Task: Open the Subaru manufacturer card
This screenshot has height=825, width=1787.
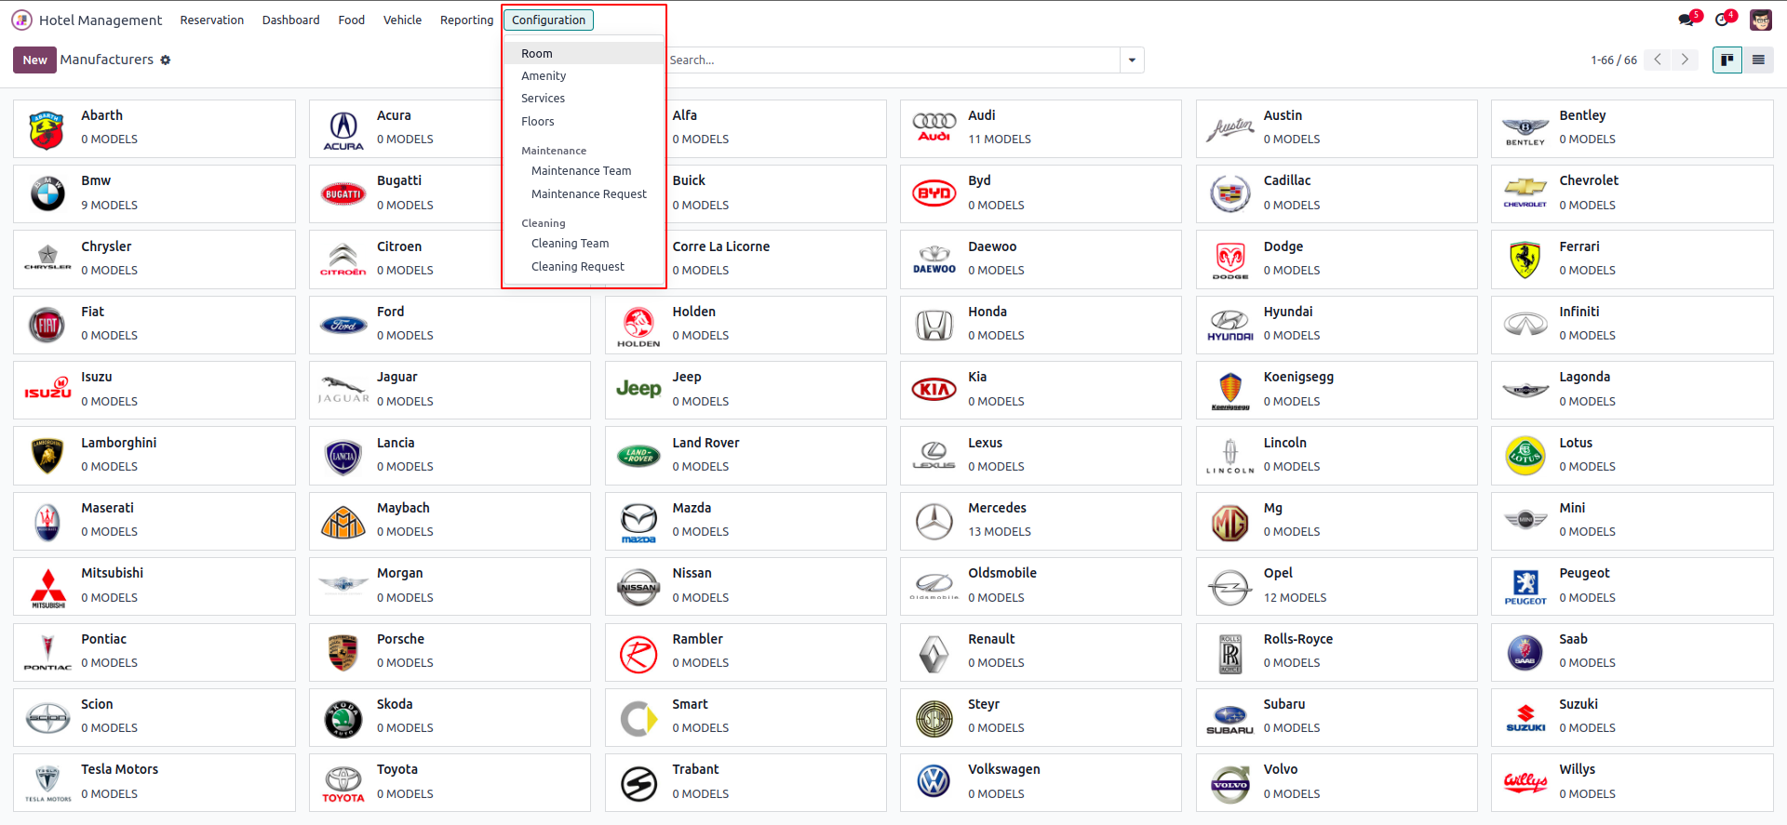Action: (x=1337, y=718)
